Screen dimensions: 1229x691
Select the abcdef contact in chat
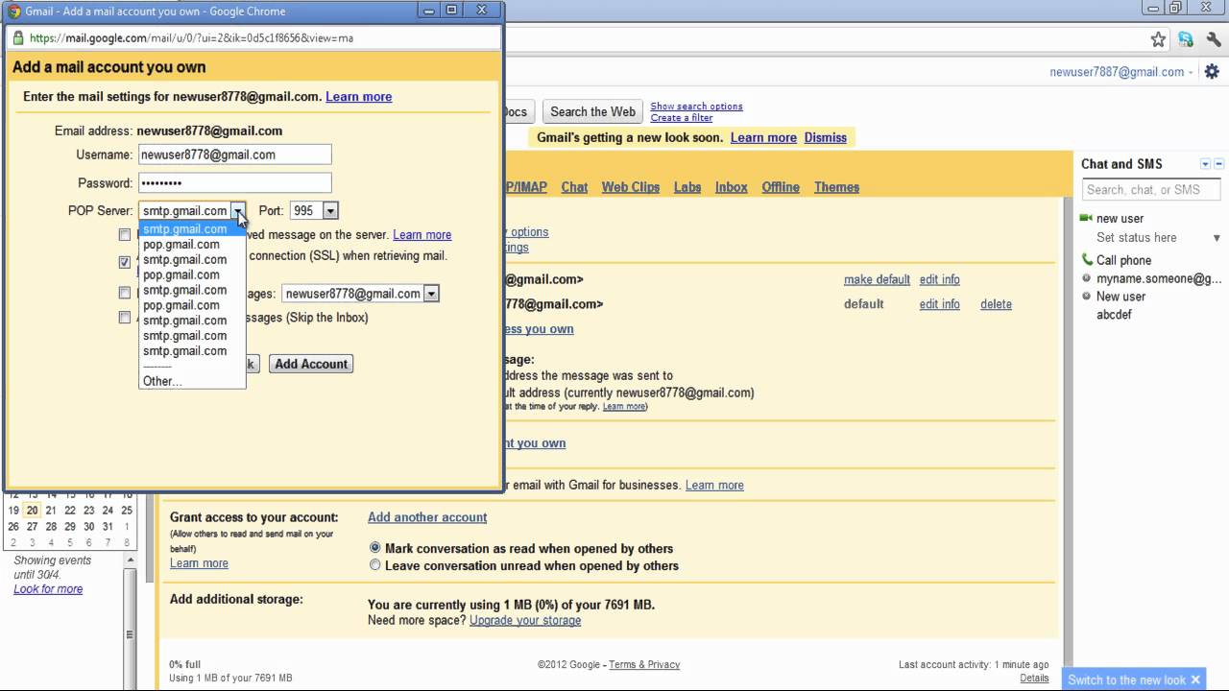(x=1114, y=315)
